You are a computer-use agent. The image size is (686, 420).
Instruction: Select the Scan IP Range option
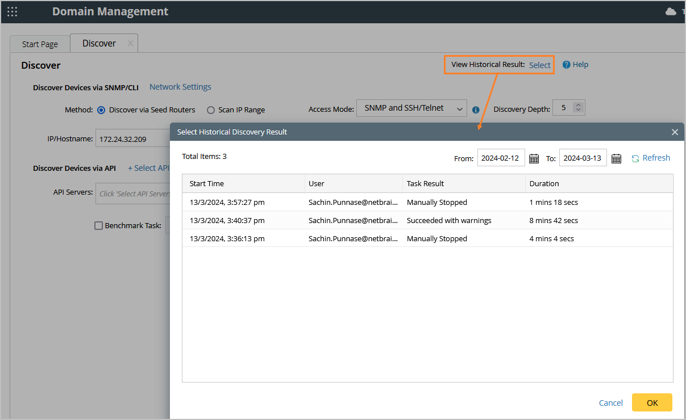tap(211, 110)
